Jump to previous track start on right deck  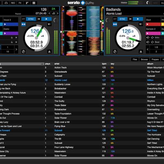(130, 19)
